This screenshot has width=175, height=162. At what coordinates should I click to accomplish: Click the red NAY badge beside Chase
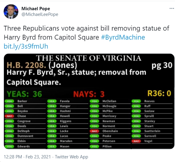click(9, 116)
